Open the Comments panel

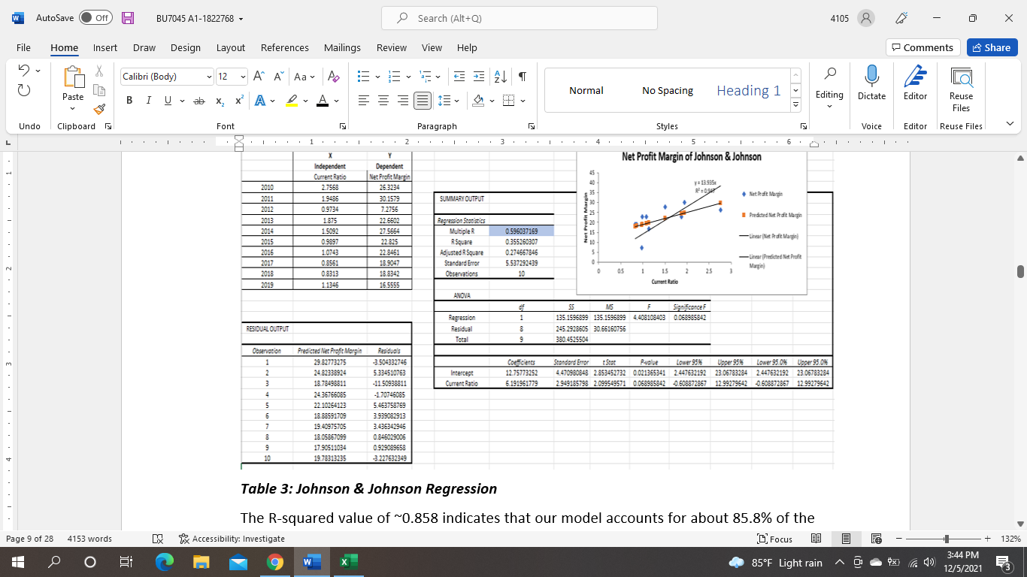coord(922,47)
